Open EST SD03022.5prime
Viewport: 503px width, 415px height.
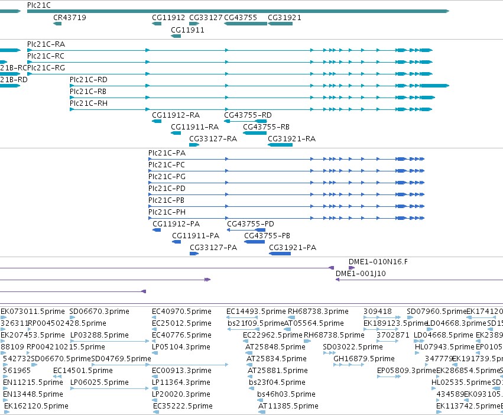(353, 346)
